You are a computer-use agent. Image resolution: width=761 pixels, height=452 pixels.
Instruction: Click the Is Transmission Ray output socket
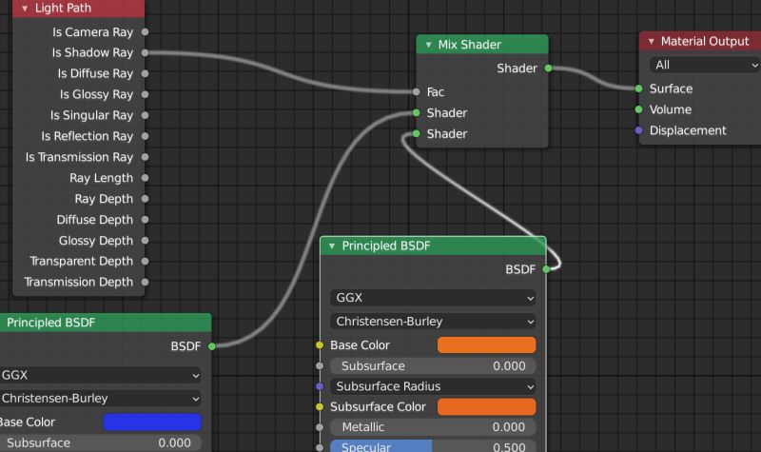point(145,157)
